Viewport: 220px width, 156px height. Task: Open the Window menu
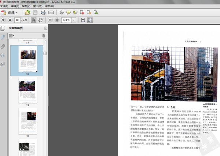[x=38, y=6]
